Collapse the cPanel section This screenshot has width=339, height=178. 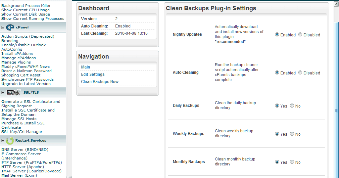click(3, 27)
